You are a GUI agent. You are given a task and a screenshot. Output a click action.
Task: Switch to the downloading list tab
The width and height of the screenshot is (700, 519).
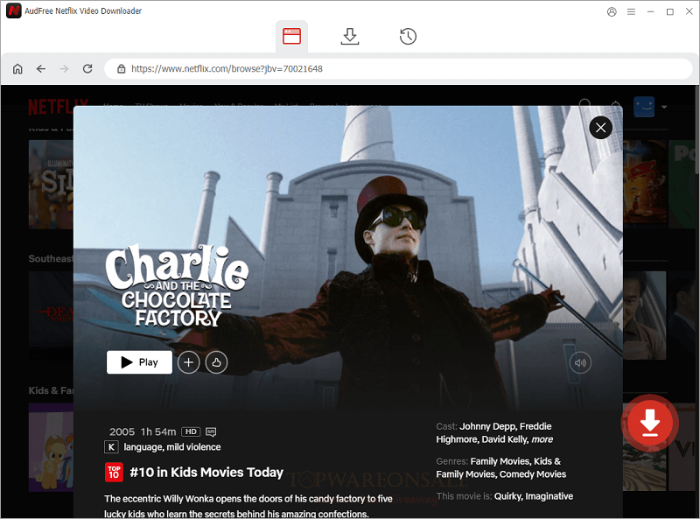tap(349, 36)
